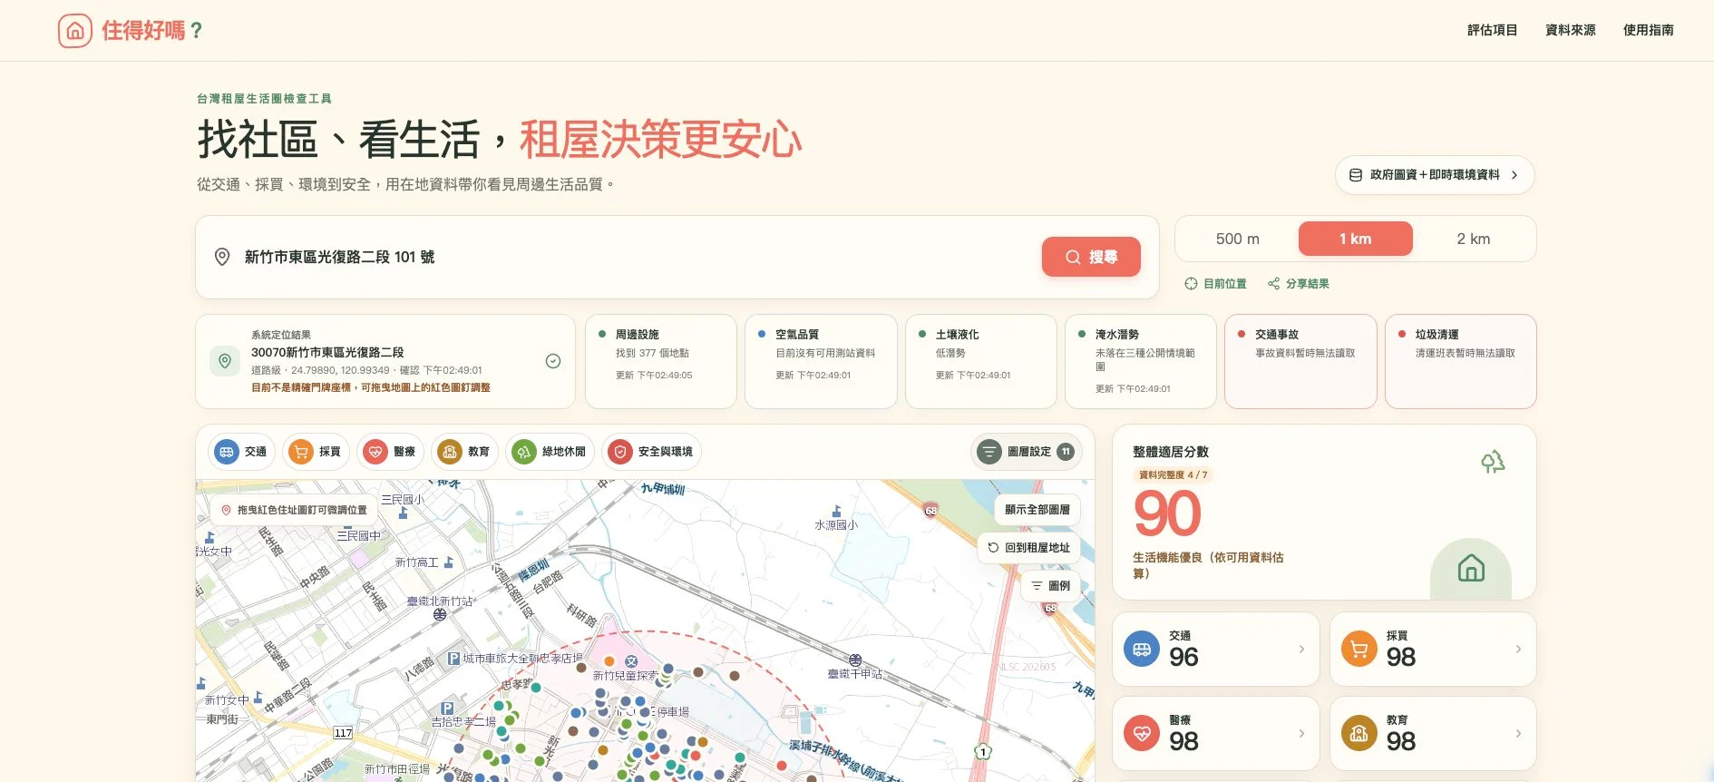Click the blue transport bus icon chip
The width and height of the screenshot is (1714, 782).
pos(227,452)
